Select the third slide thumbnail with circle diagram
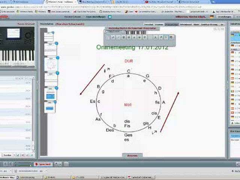The width and height of the screenshot is (240, 180). point(50,64)
